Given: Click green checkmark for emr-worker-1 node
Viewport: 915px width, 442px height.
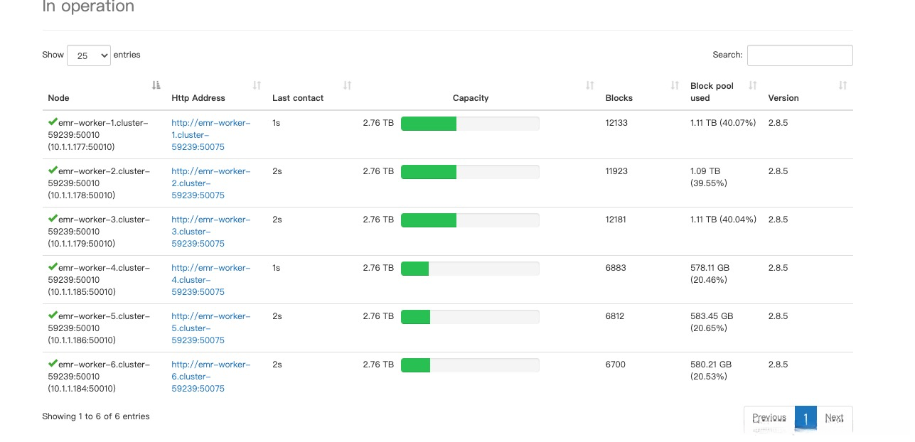Looking at the screenshot, I should pos(53,122).
